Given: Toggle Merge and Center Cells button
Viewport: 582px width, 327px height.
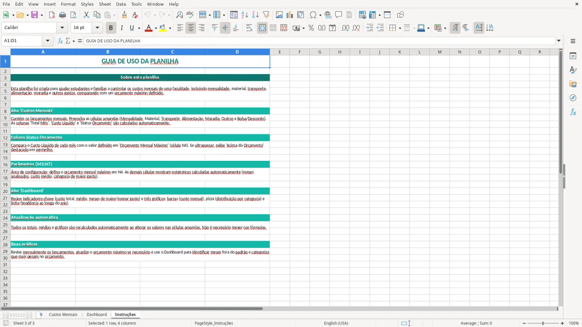Looking at the screenshot, I should pos(262,28).
